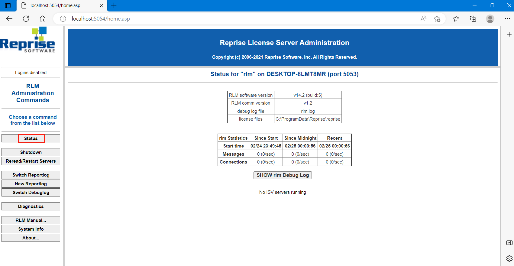Screen dimensions: 514x266
Task: Add this page to favorites star icon
Action: 437,19
